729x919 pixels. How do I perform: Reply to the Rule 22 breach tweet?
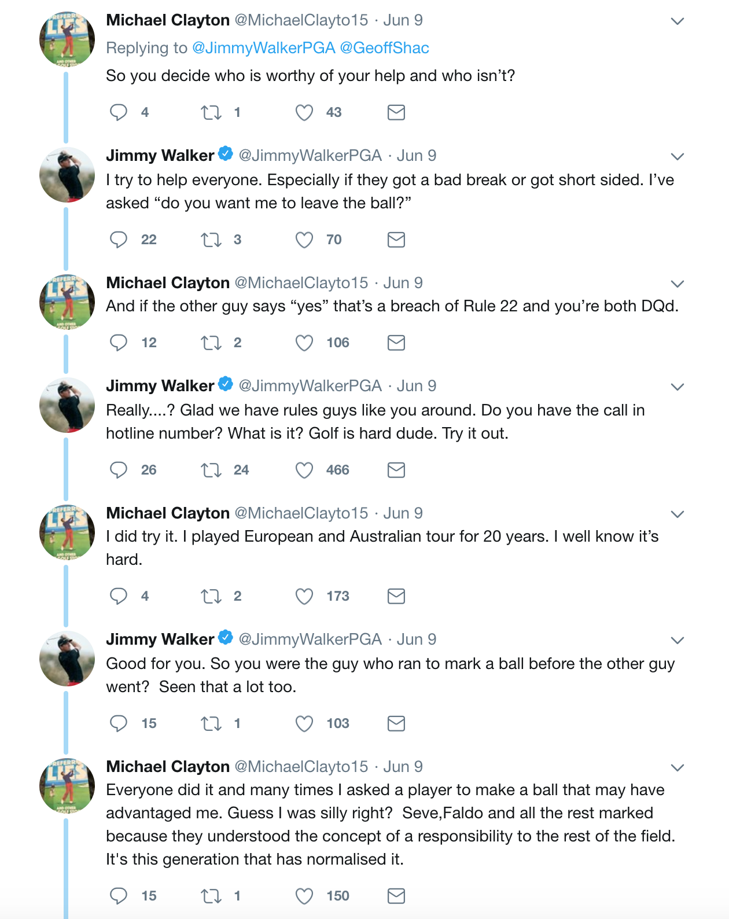(119, 343)
